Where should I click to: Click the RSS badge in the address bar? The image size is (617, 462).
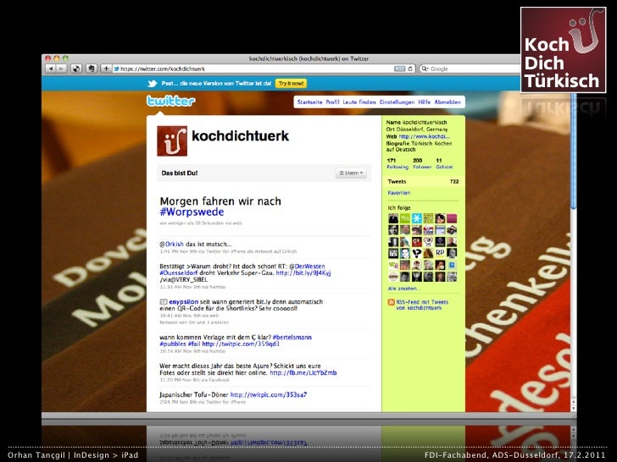click(399, 69)
